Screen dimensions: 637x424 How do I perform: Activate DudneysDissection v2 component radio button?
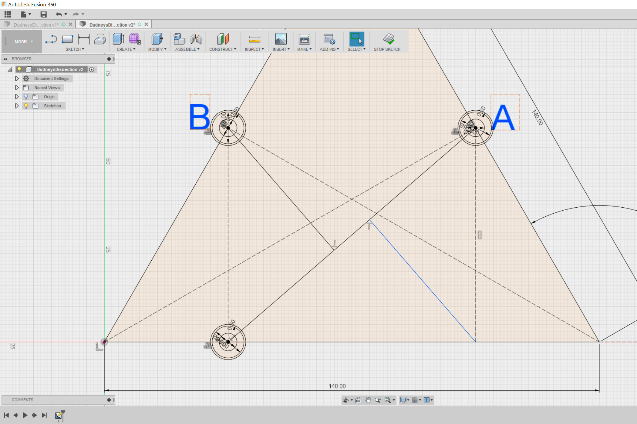tap(92, 69)
